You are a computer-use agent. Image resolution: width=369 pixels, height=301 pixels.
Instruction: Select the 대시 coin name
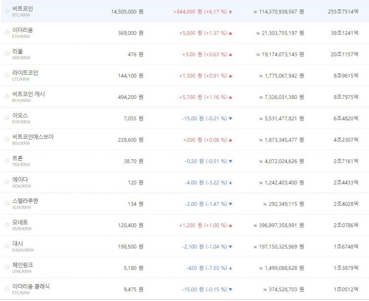(x=17, y=244)
